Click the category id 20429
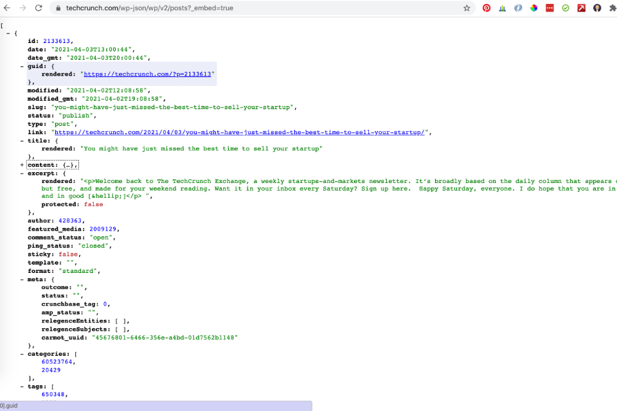617x411 pixels. [51, 370]
